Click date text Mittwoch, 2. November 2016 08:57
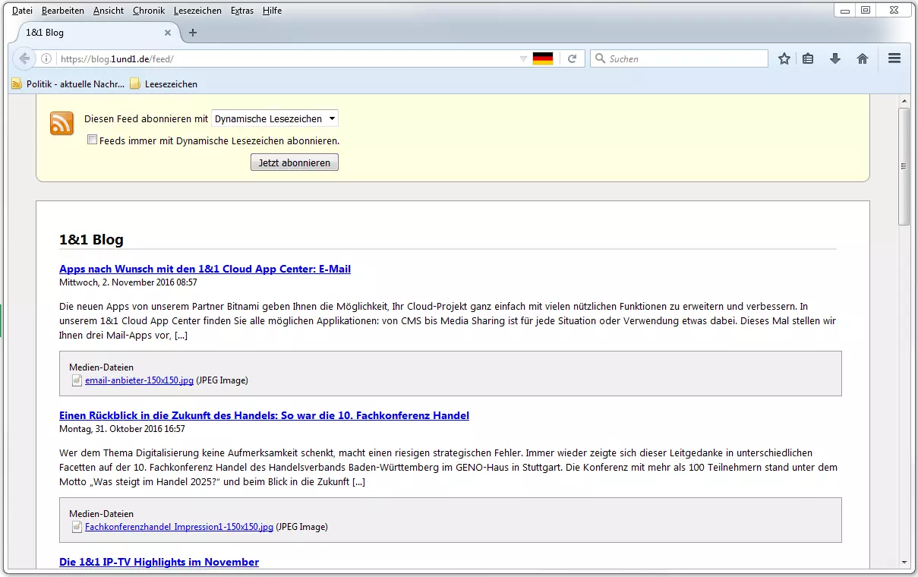 click(x=128, y=282)
